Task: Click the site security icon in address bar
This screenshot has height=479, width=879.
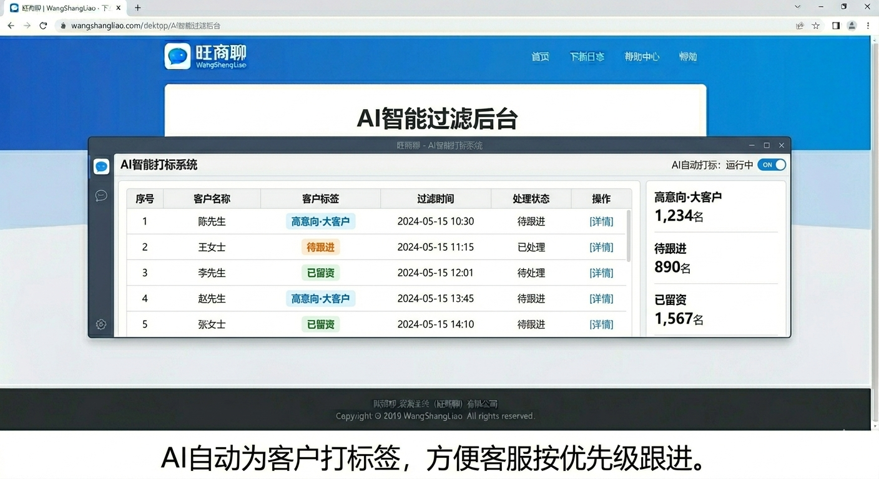Action: (x=62, y=26)
